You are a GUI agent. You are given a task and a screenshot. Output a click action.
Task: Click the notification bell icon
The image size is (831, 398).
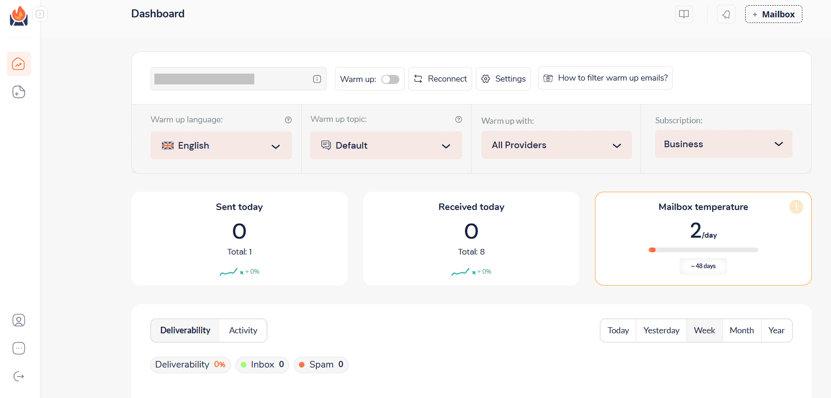pos(726,14)
